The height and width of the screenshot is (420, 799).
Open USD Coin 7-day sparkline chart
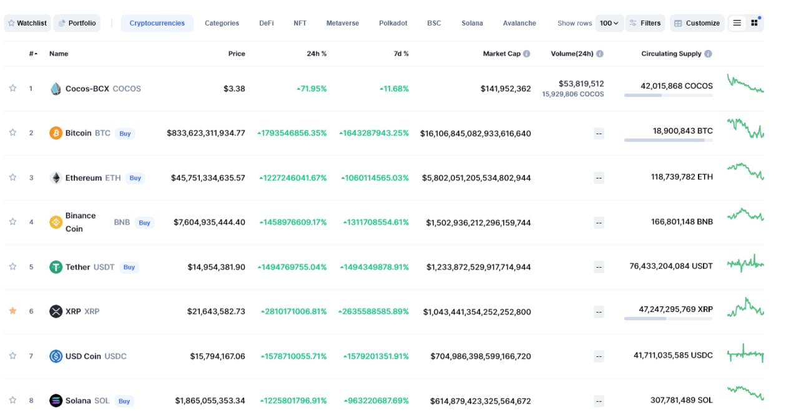pyautogui.click(x=745, y=353)
